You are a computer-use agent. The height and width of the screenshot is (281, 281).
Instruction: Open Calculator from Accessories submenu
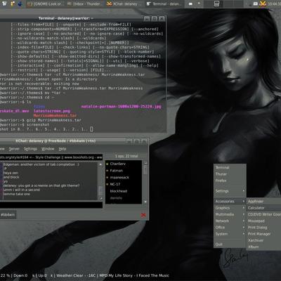coord(264,208)
